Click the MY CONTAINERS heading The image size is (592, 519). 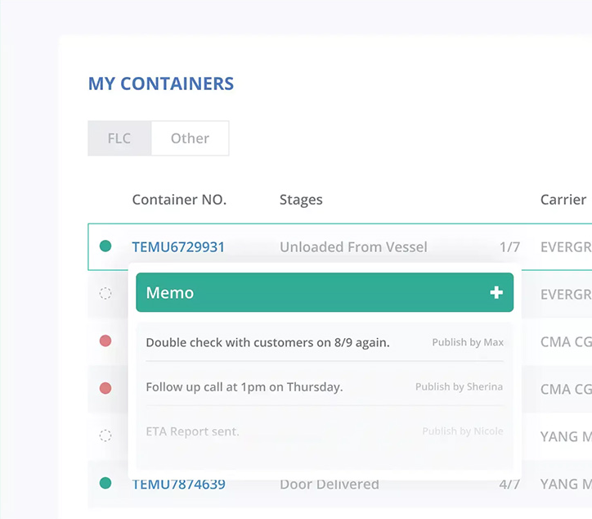pyautogui.click(x=161, y=83)
